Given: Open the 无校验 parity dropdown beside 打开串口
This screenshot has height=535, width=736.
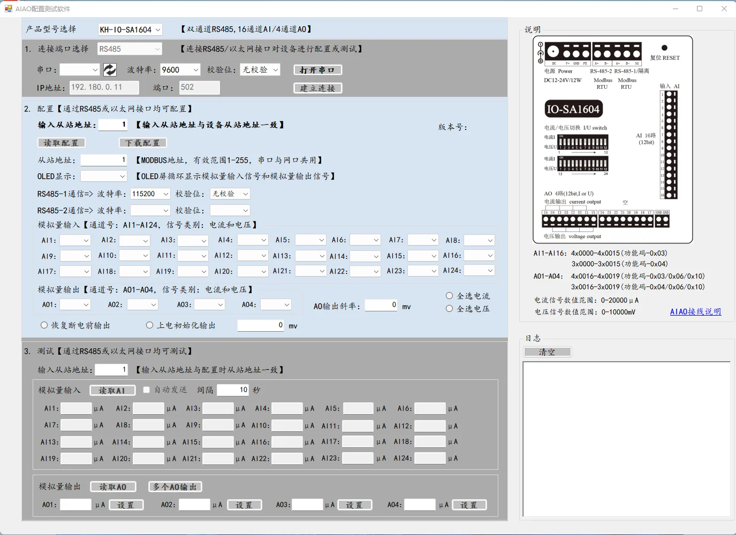Looking at the screenshot, I should coord(261,70).
